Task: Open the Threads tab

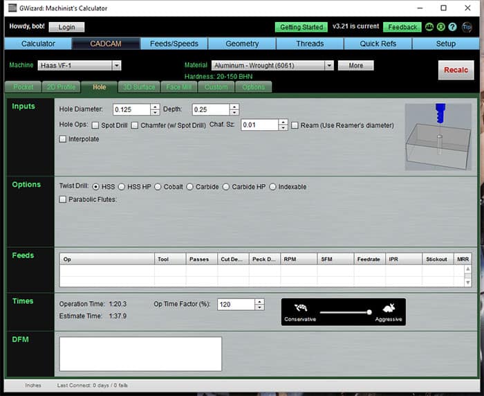Action: click(x=310, y=44)
